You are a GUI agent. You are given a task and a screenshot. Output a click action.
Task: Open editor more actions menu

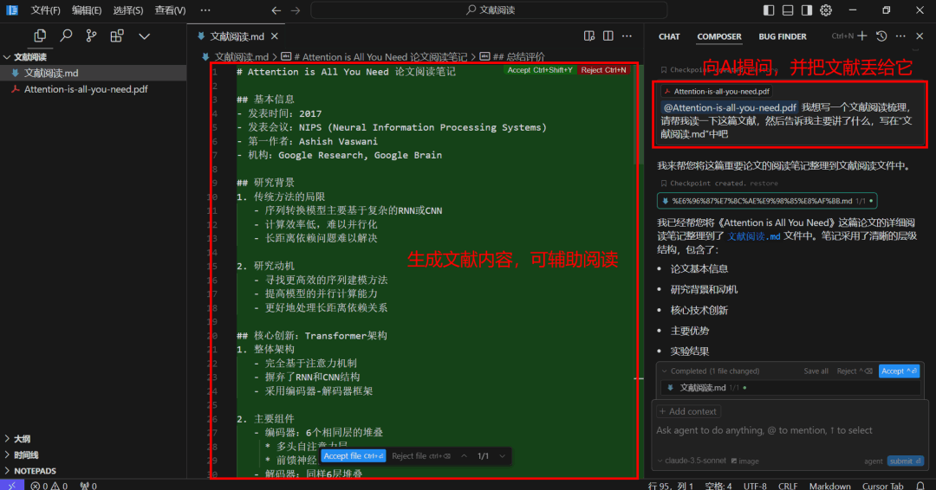[627, 36]
